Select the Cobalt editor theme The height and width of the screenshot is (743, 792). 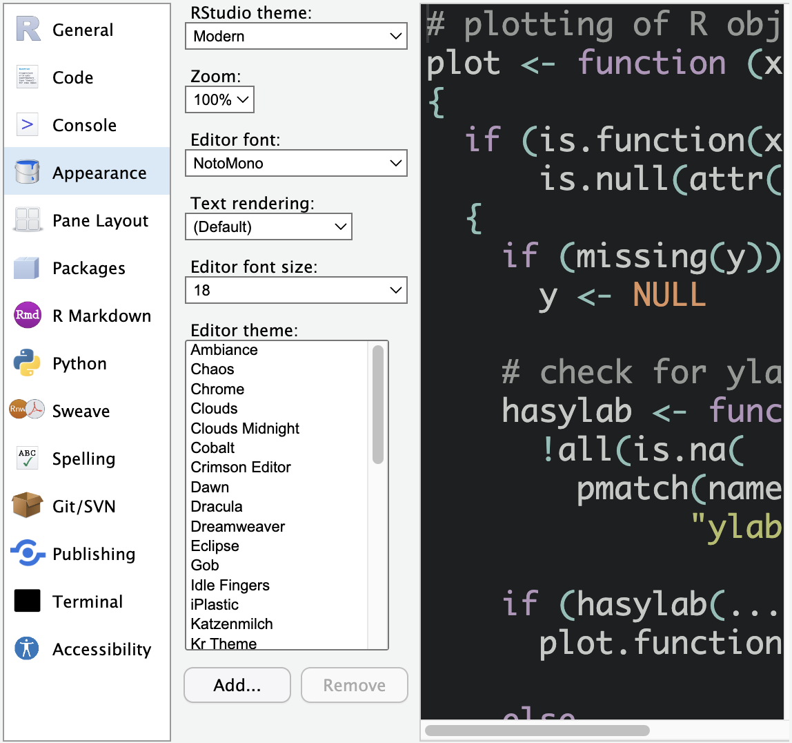[212, 448]
